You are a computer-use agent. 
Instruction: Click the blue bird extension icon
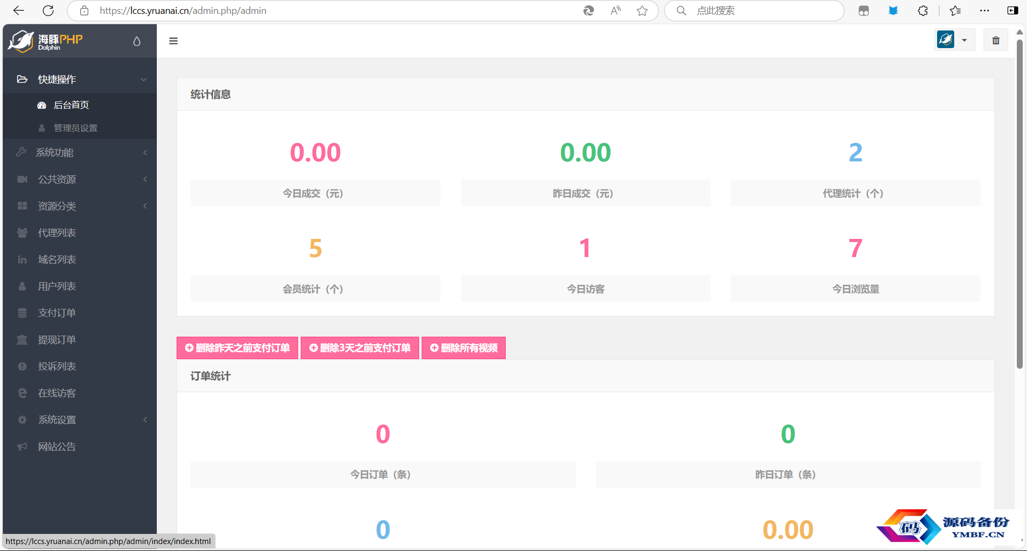(893, 11)
